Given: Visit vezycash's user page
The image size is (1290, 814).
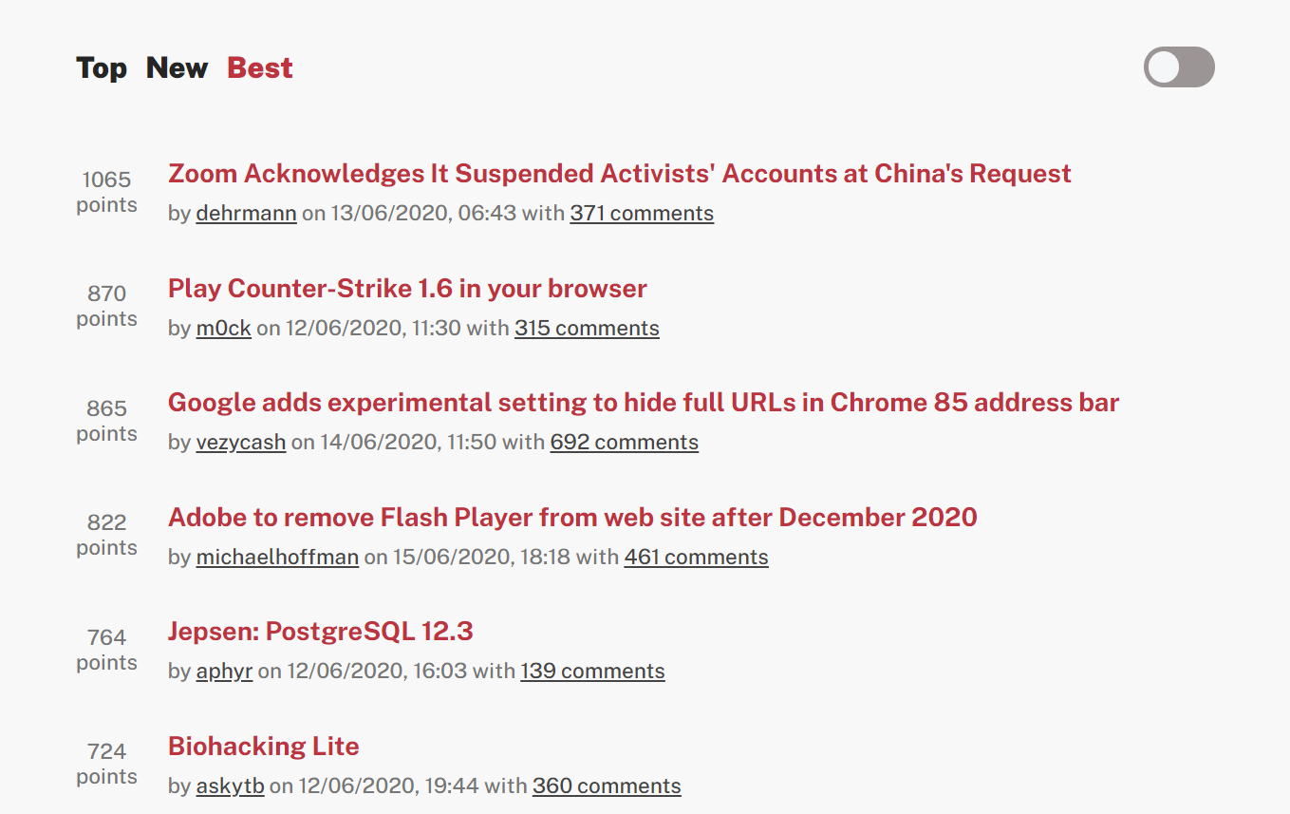Looking at the screenshot, I should (x=240, y=443).
